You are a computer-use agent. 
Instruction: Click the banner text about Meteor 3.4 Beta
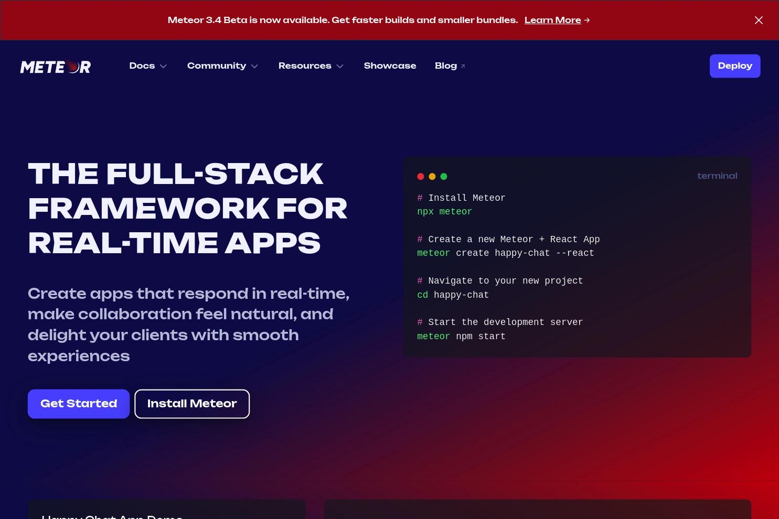[x=343, y=20]
